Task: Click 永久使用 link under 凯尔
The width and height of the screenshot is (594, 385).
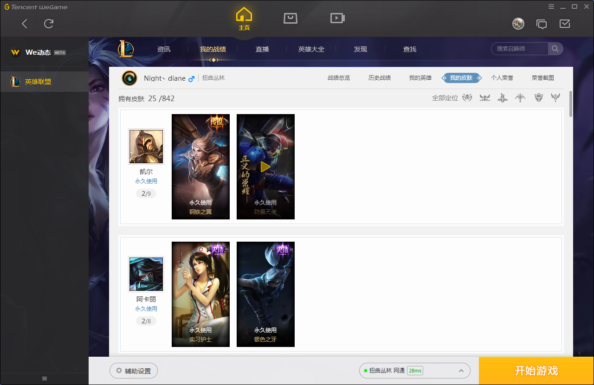Action: pos(146,181)
